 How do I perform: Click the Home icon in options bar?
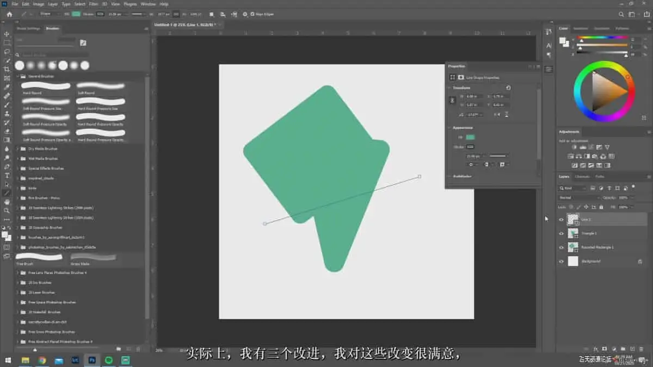[x=9, y=14]
